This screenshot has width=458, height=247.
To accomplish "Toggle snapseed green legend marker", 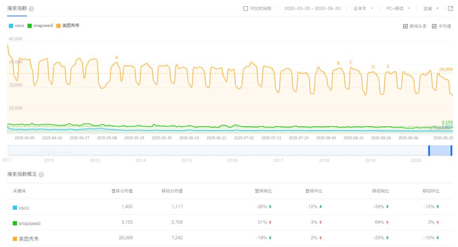I will click(30, 26).
